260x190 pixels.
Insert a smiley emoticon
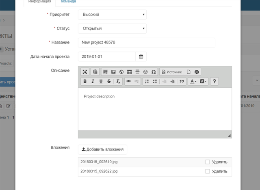pyautogui.click(x=145, y=72)
